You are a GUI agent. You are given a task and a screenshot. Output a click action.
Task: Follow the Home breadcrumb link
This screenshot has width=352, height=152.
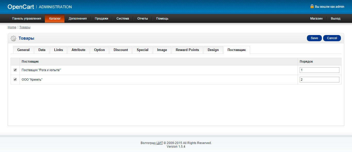pos(12,27)
